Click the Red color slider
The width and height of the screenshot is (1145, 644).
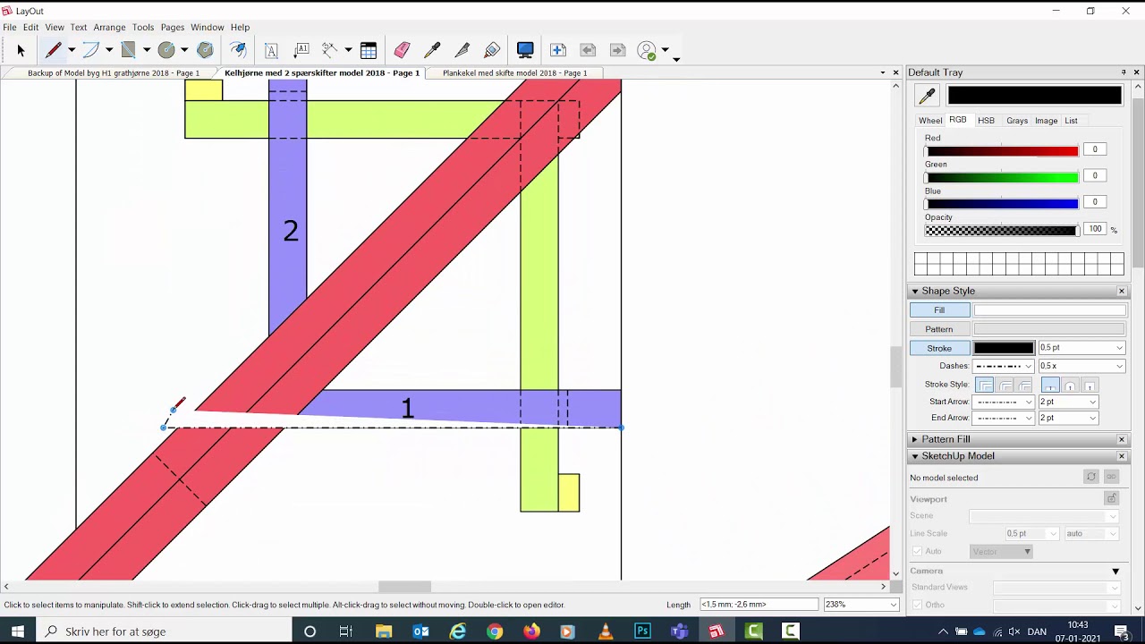1002,150
